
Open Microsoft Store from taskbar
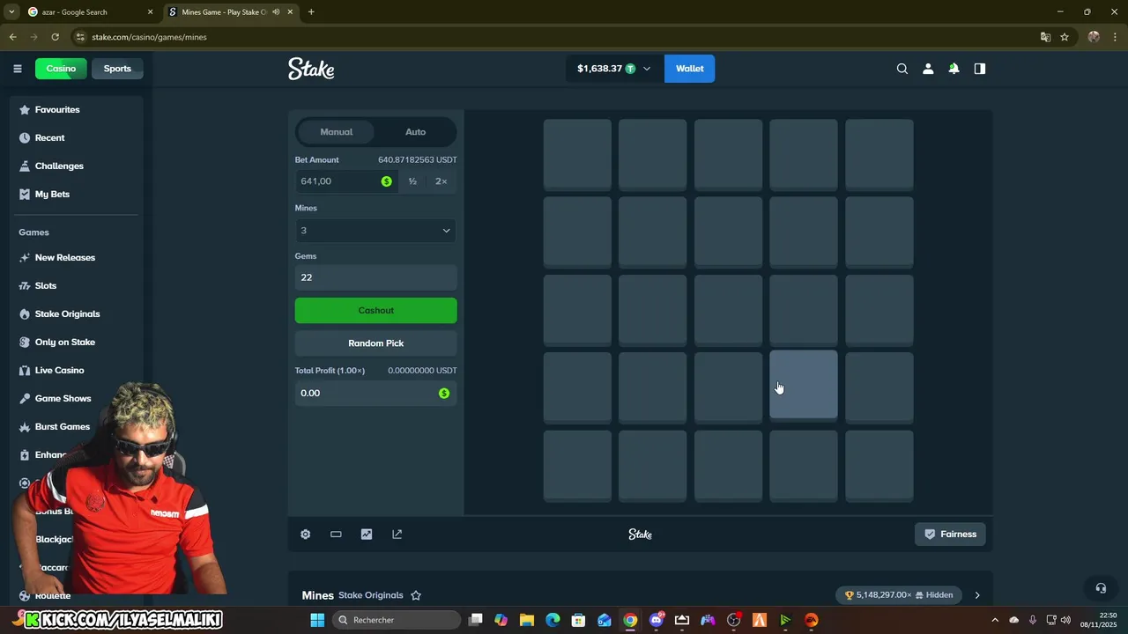(x=578, y=620)
